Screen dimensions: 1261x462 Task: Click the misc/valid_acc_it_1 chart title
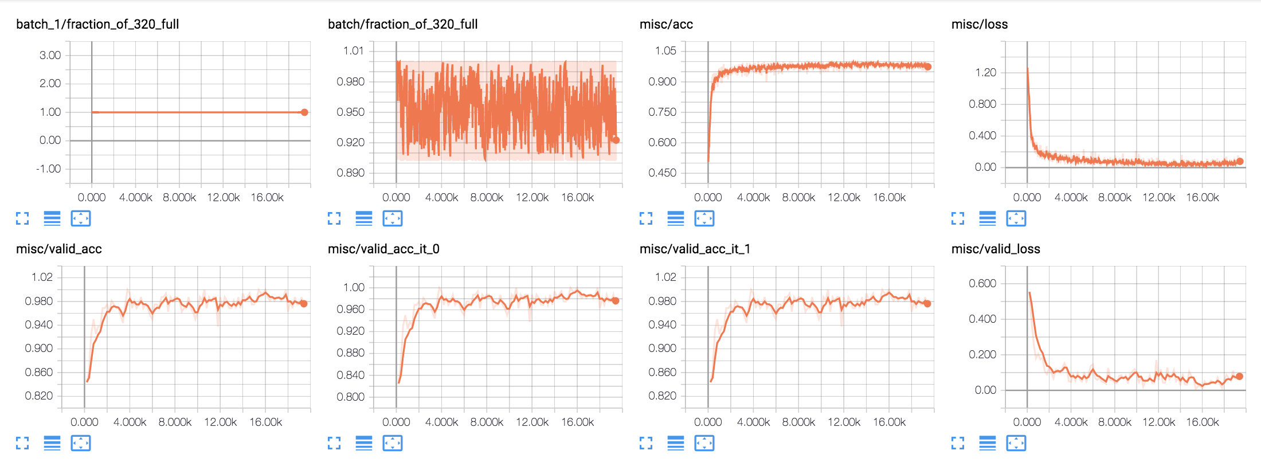coord(695,249)
